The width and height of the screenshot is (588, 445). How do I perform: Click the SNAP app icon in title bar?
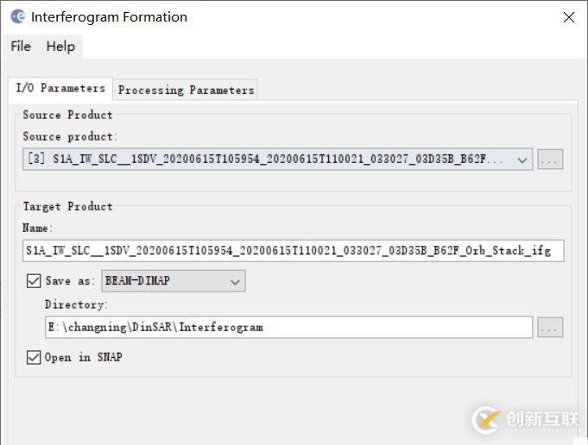17,16
